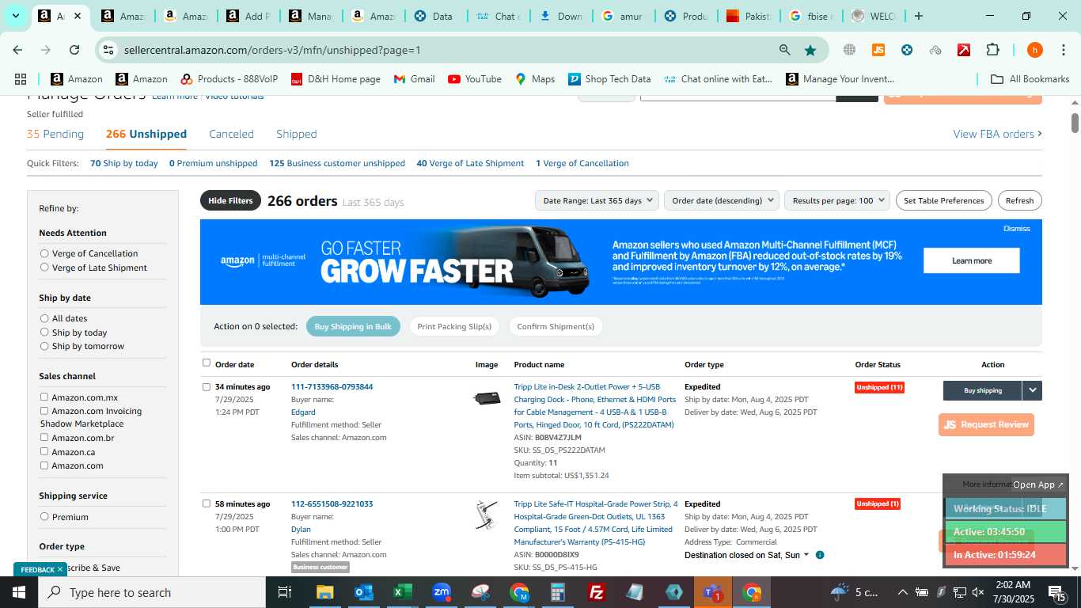Viewport: 1081px width, 608px height.
Task: Open Results per page: 100 dropdown
Action: pos(837,200)
